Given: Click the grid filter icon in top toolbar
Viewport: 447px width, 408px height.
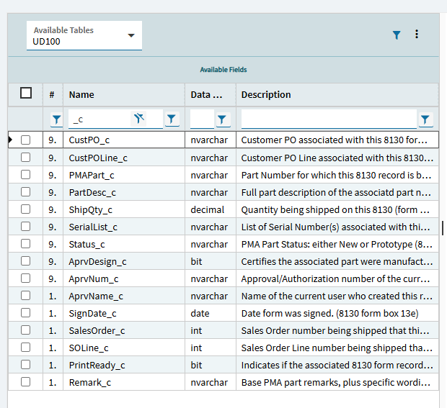Looking at the screenshot, I should (x=397, y=35).
